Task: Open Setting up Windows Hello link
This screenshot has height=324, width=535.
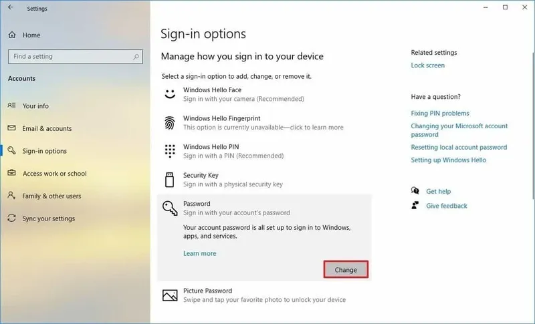Action: coord(448,160)
